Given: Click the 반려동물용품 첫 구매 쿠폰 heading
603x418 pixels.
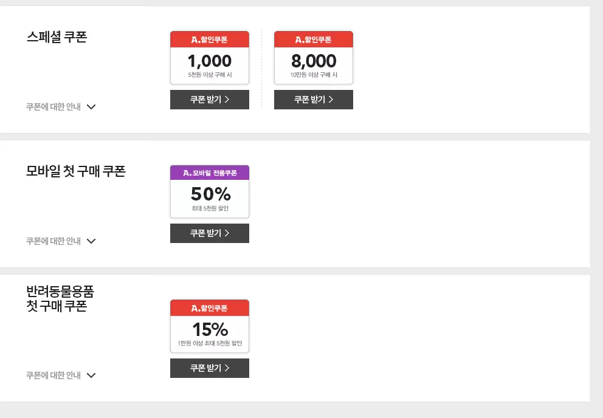Looking at the screenshot, I should tap(60, 298).
